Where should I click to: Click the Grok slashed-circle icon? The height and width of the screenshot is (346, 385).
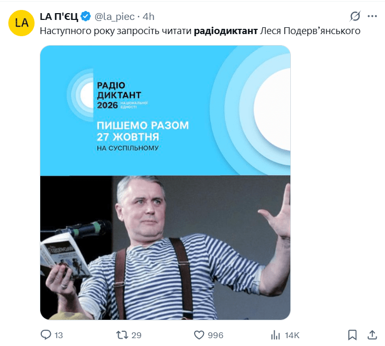[x=355, y=16]
